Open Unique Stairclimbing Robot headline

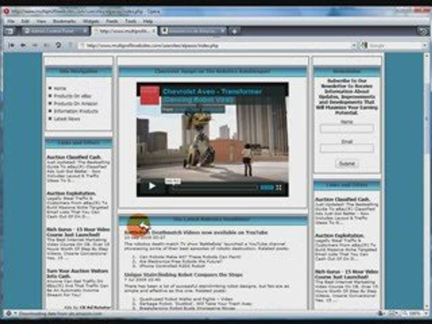coord(184,274)
